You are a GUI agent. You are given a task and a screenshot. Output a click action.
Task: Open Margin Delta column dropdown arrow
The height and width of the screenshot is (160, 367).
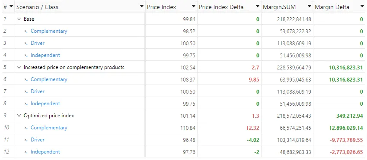tap(362, 6)
